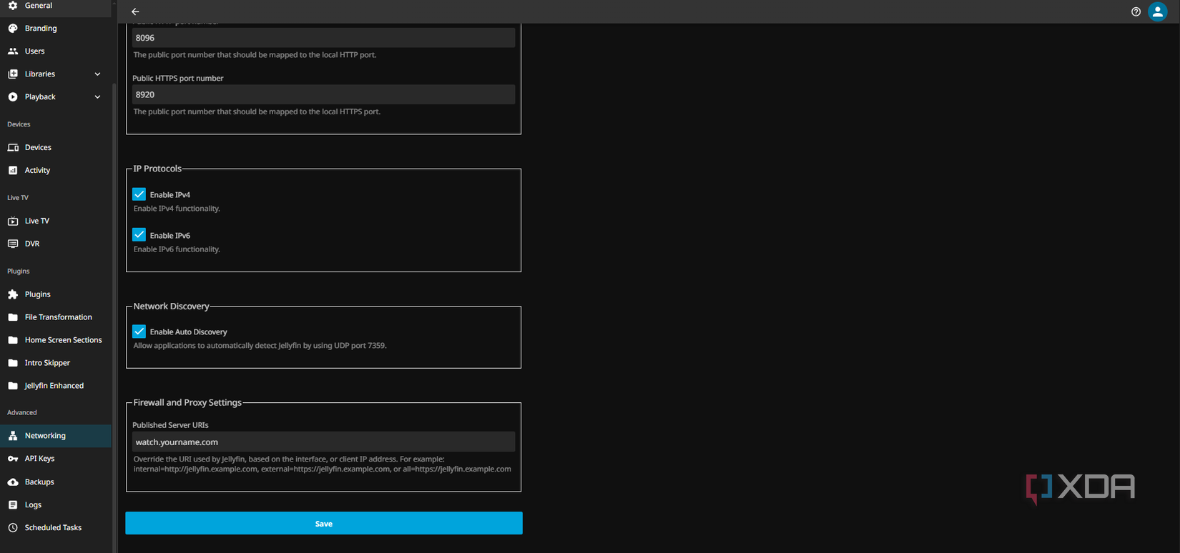Click the Live TV icon

click(13, 221)
